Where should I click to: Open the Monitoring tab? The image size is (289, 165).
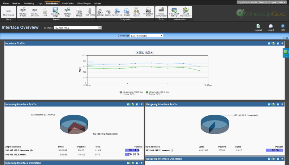coord(29,3)
